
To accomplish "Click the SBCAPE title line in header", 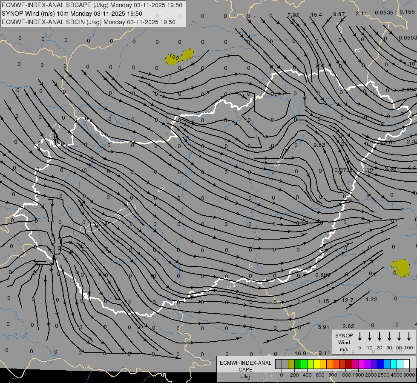I will (92, 5).
